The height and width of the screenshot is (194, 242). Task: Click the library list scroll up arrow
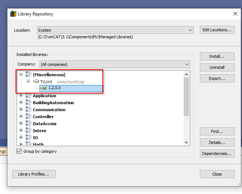click(187, 75)
